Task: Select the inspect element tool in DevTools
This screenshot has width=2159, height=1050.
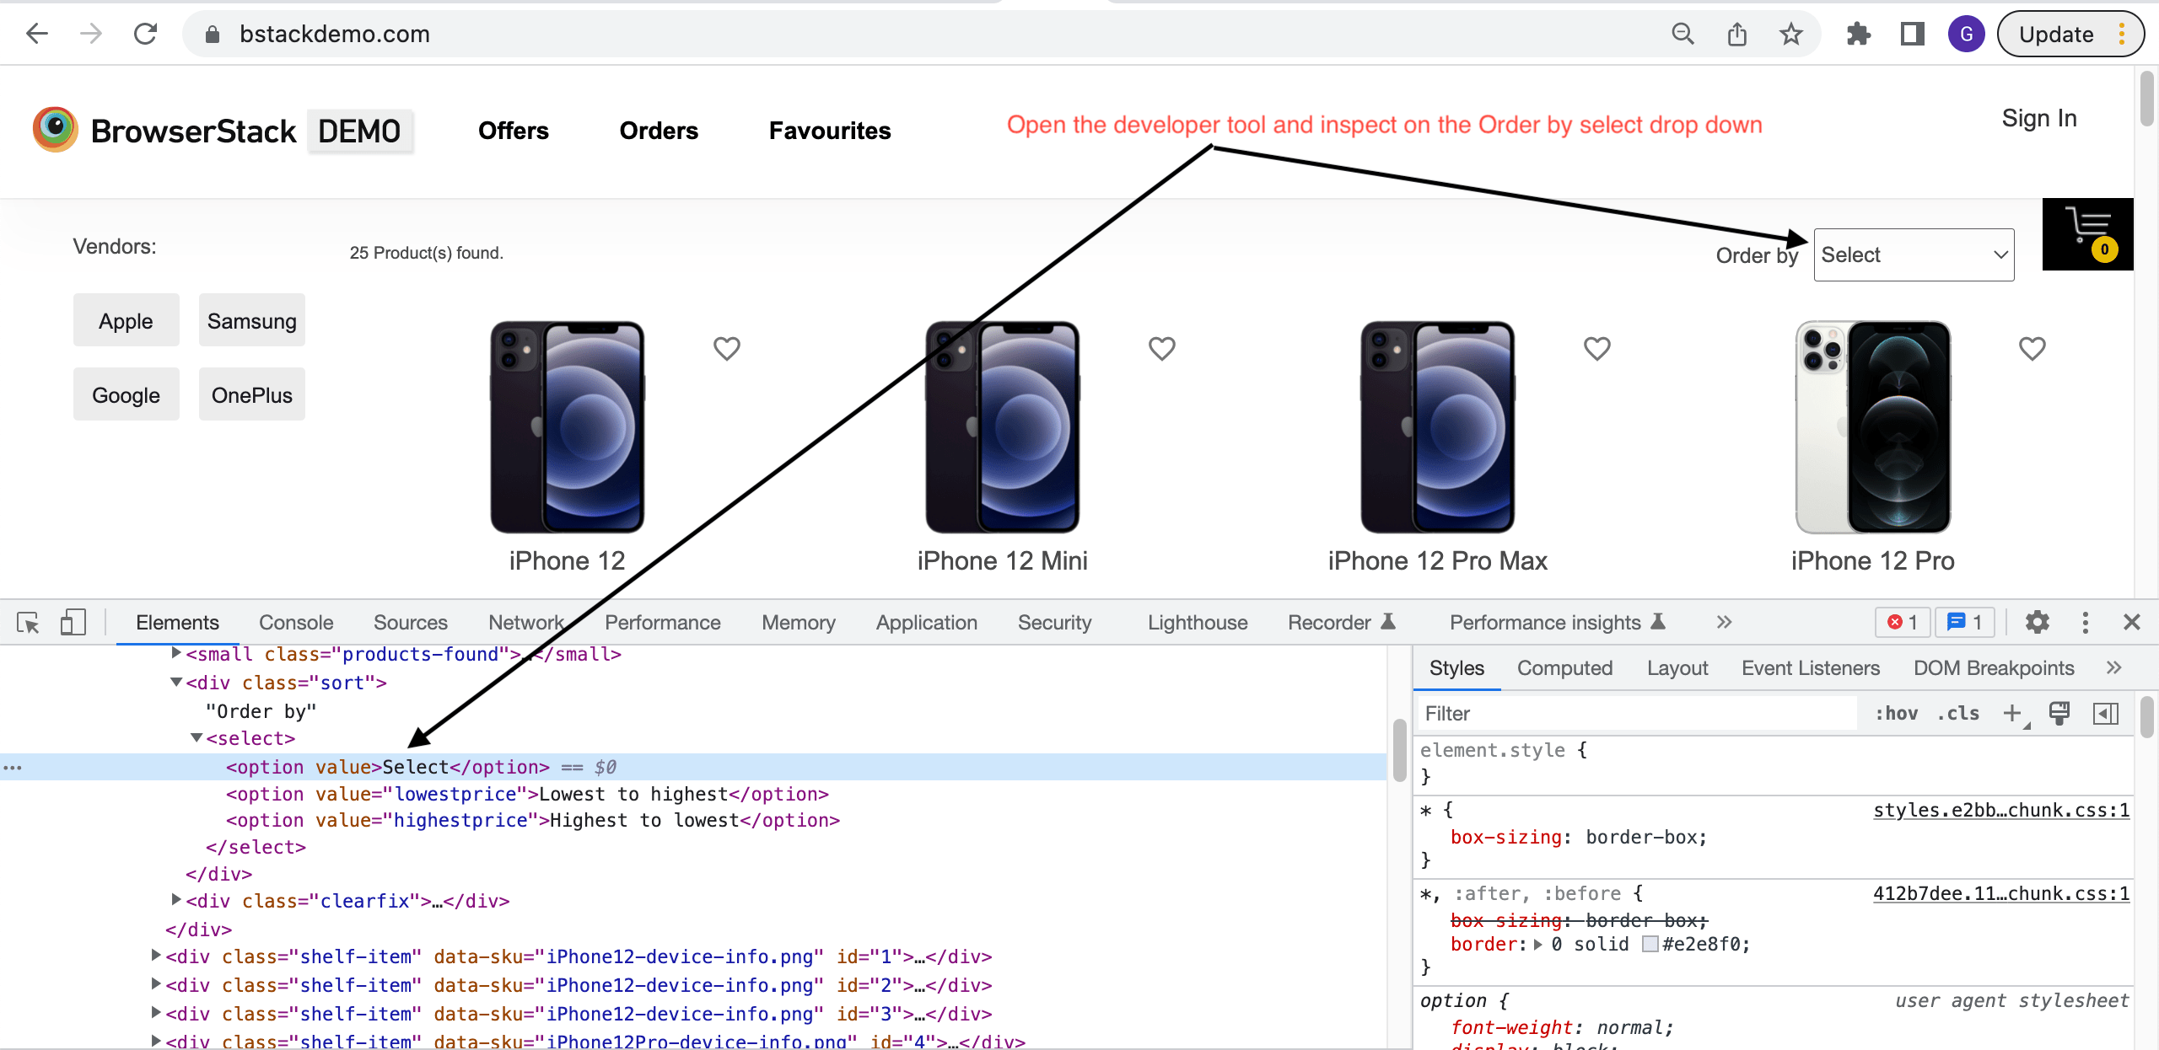Action: [x=28, y=622]
